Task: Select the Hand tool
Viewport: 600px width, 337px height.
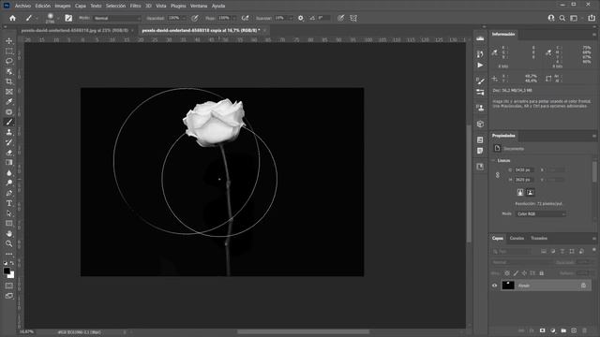Action: pos(9,233)
